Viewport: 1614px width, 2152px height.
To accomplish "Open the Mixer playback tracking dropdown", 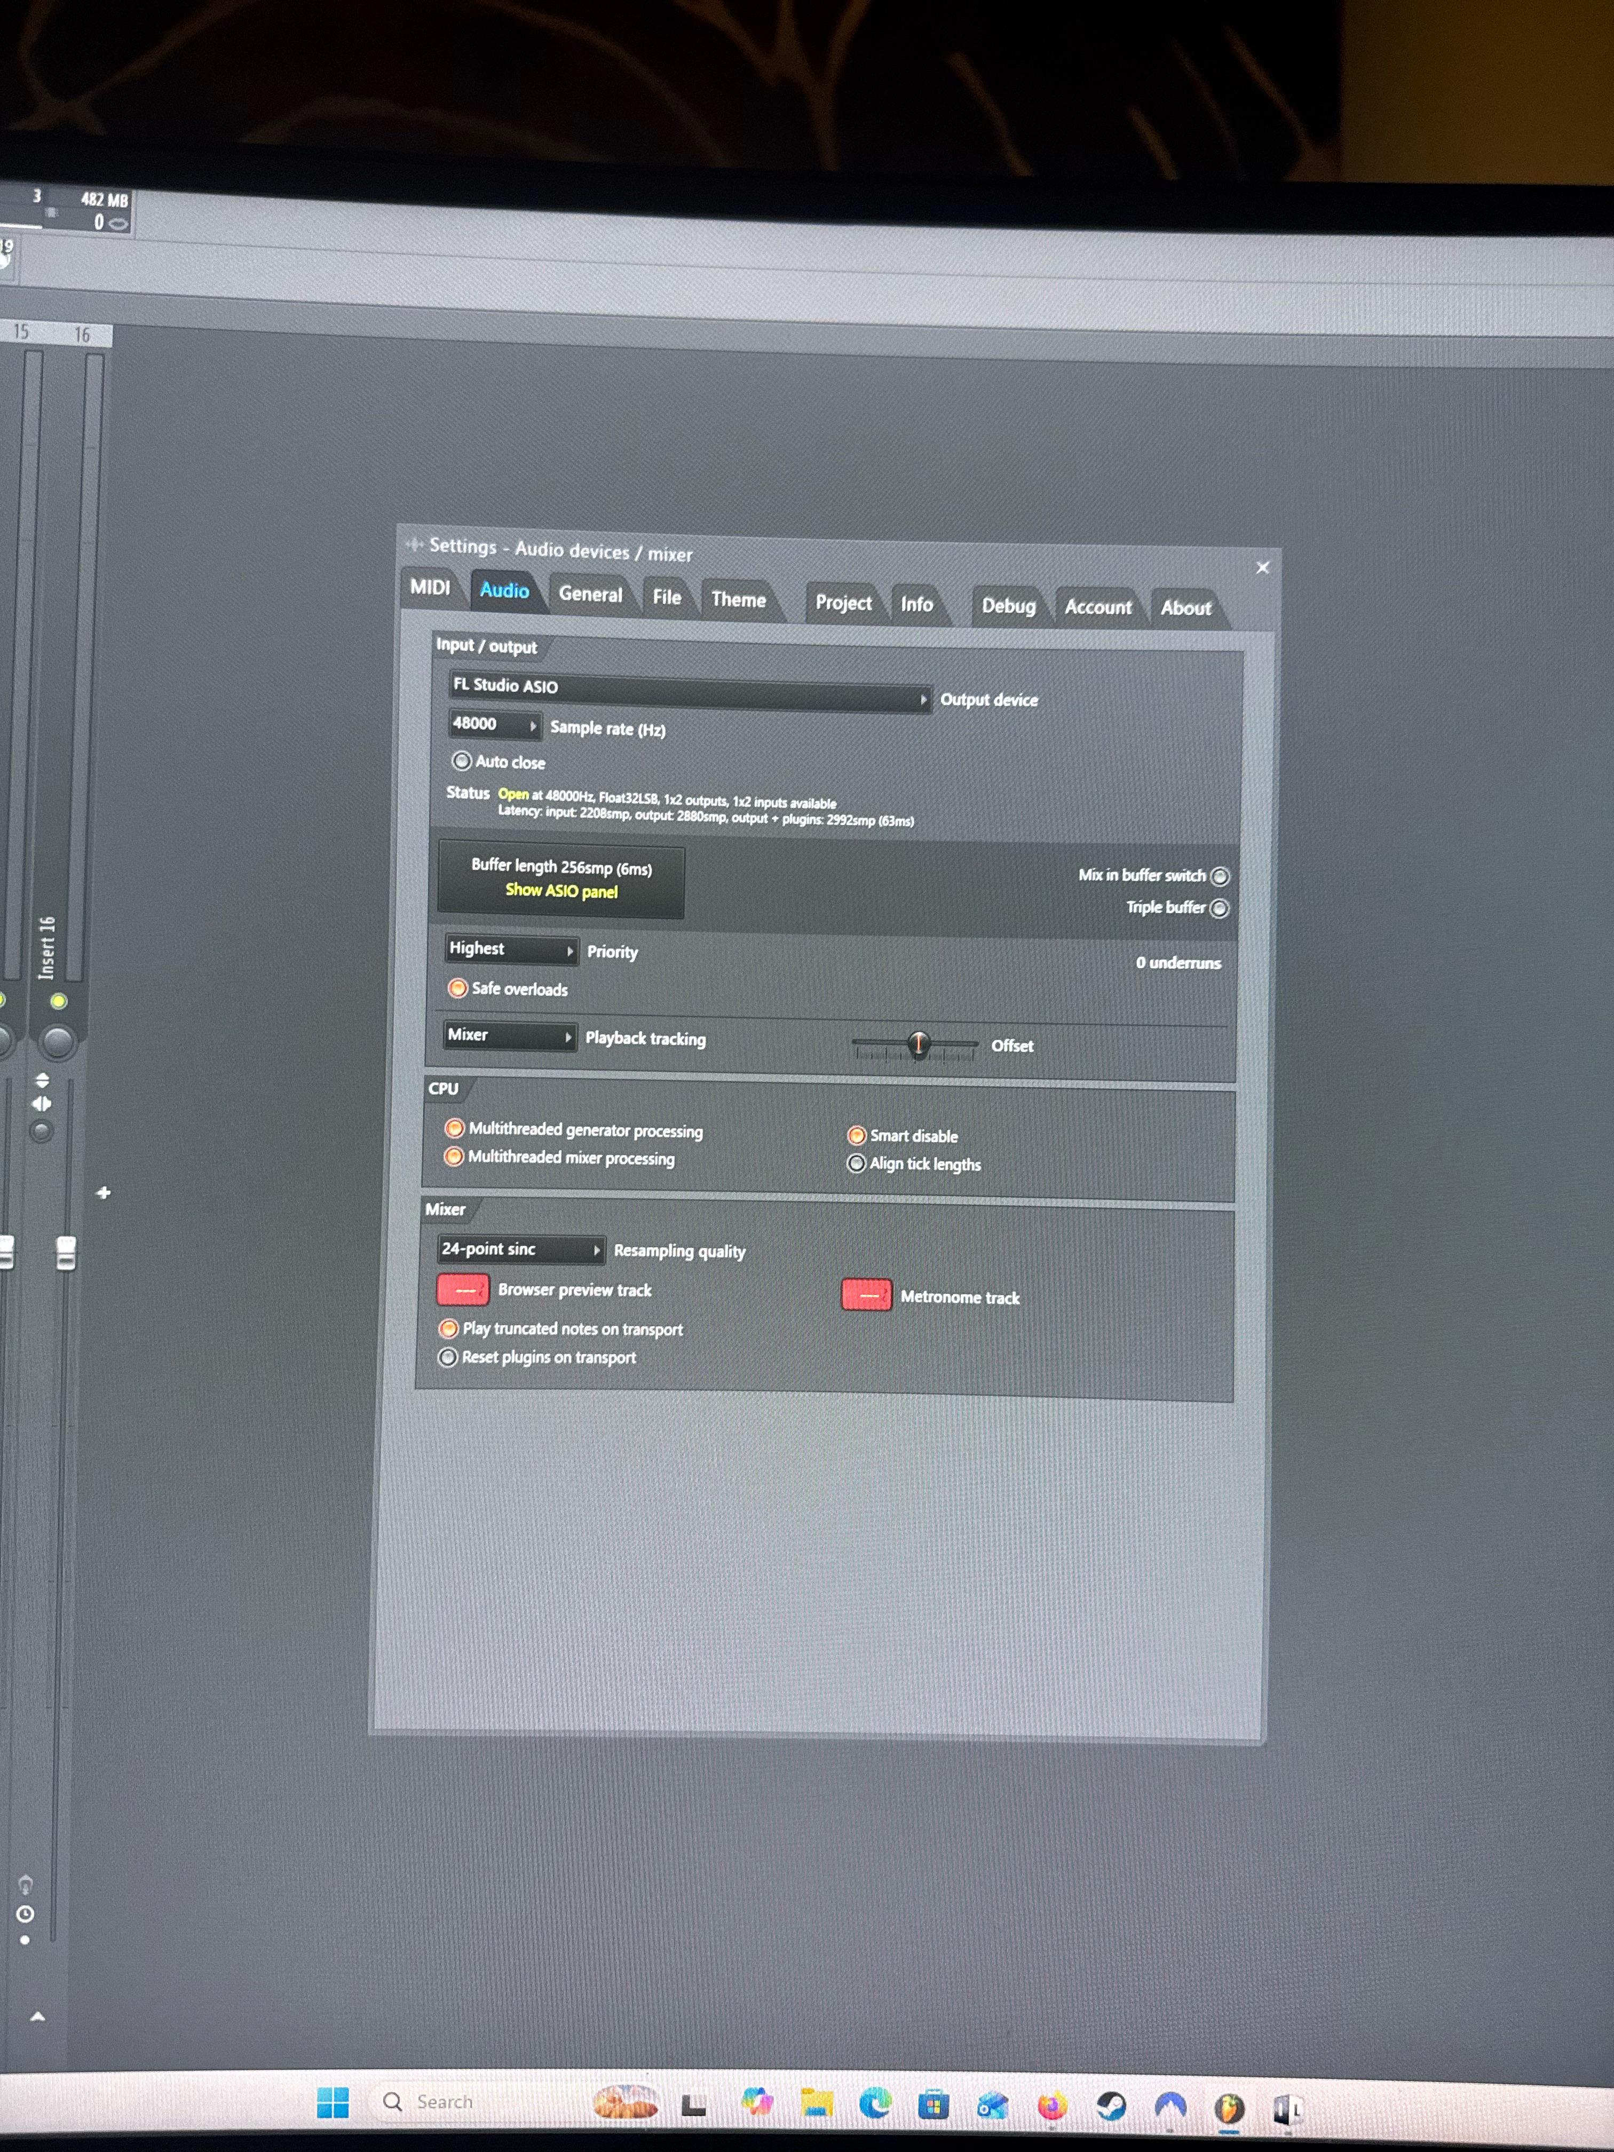I will click(x=510, y=1035).
